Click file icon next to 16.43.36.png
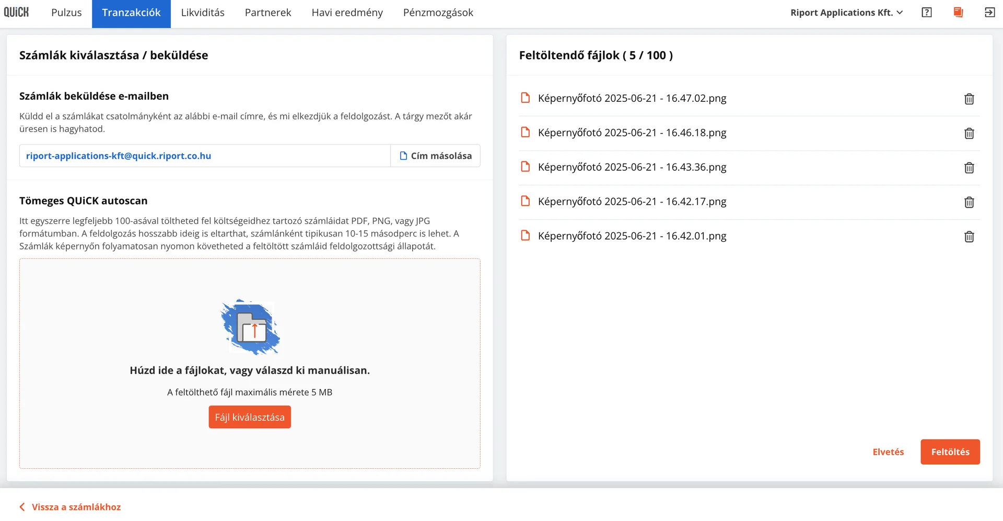This screenshot has height=521, width=1003. coord(526,167)
